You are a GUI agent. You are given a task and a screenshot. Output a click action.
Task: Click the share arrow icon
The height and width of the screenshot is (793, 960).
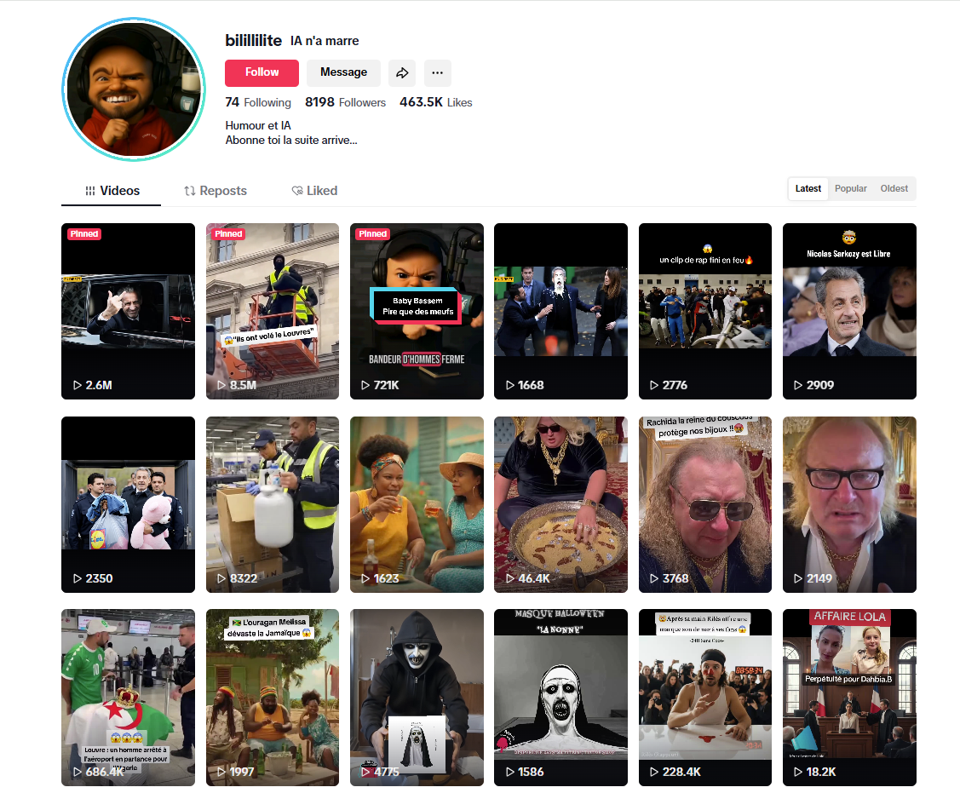(x=401, y=72)
